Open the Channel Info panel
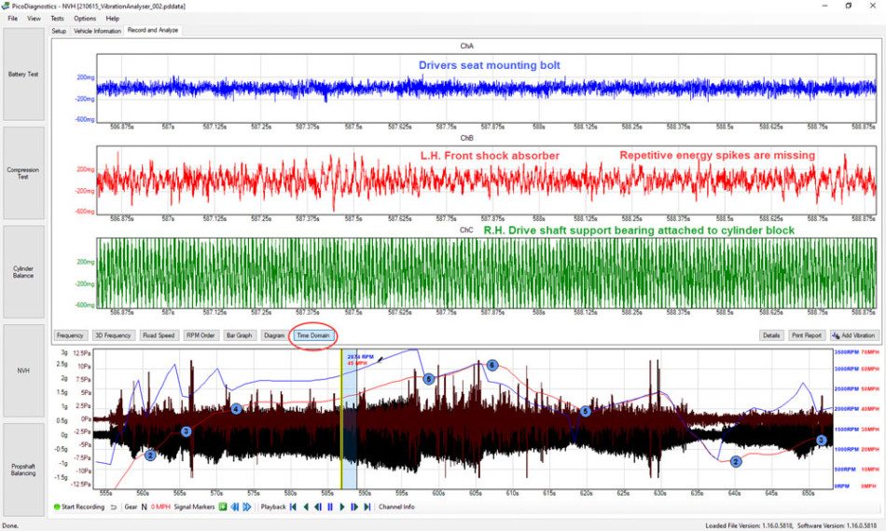886x531 pixels. coord(396,507)
